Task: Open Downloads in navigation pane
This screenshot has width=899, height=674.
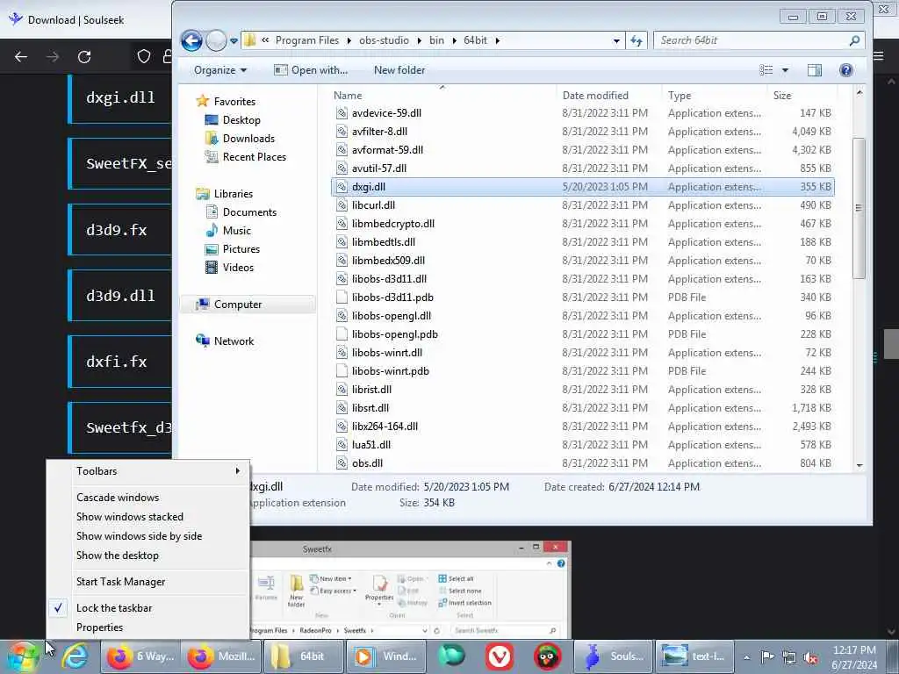Action: pos(248,138)
